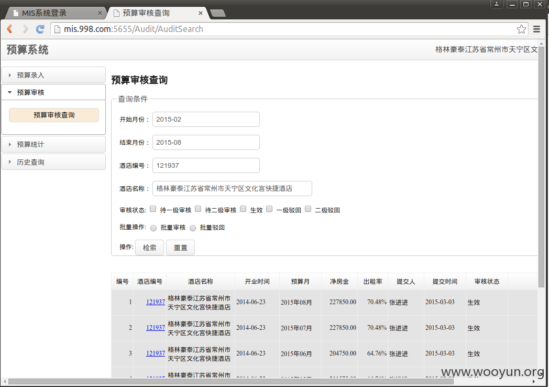The height and width of the screenshot is (387, 549).
Task: Click the 净房金 column header
Action: click(x=339, y=282)
